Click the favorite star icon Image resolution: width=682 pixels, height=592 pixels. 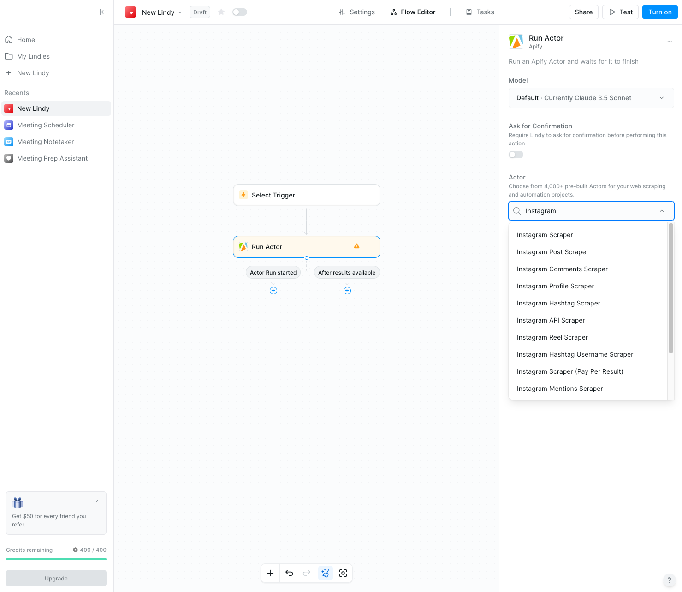click(x=221, y=12)
